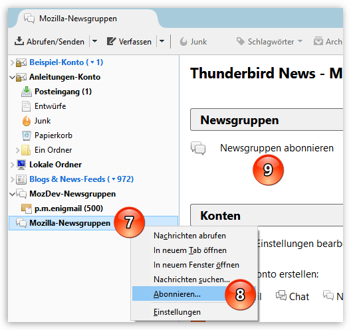The width and height of the screenshot is (351, 330).
Task: Click the Verfassen compose pencil icon
Action: pos(111,41)
